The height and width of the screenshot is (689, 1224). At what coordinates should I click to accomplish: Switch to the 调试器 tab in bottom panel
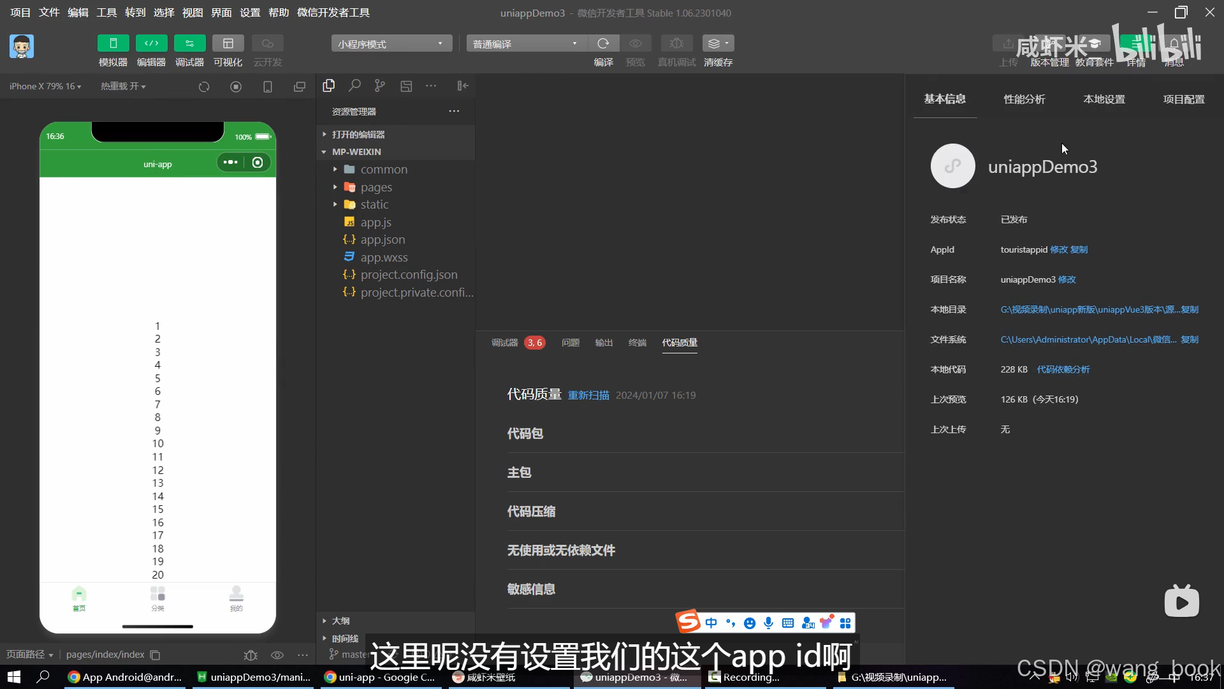coord(505,343)
